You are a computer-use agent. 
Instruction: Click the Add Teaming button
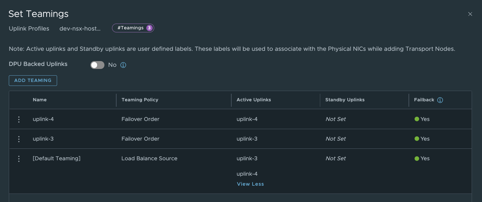point(33,80)
